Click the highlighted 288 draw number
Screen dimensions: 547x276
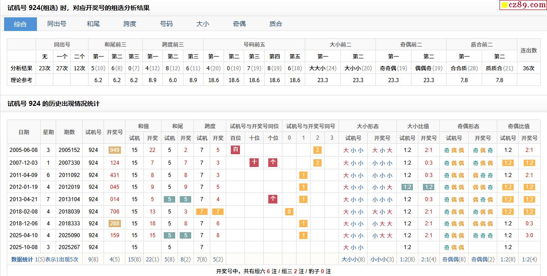click(115, 224)
